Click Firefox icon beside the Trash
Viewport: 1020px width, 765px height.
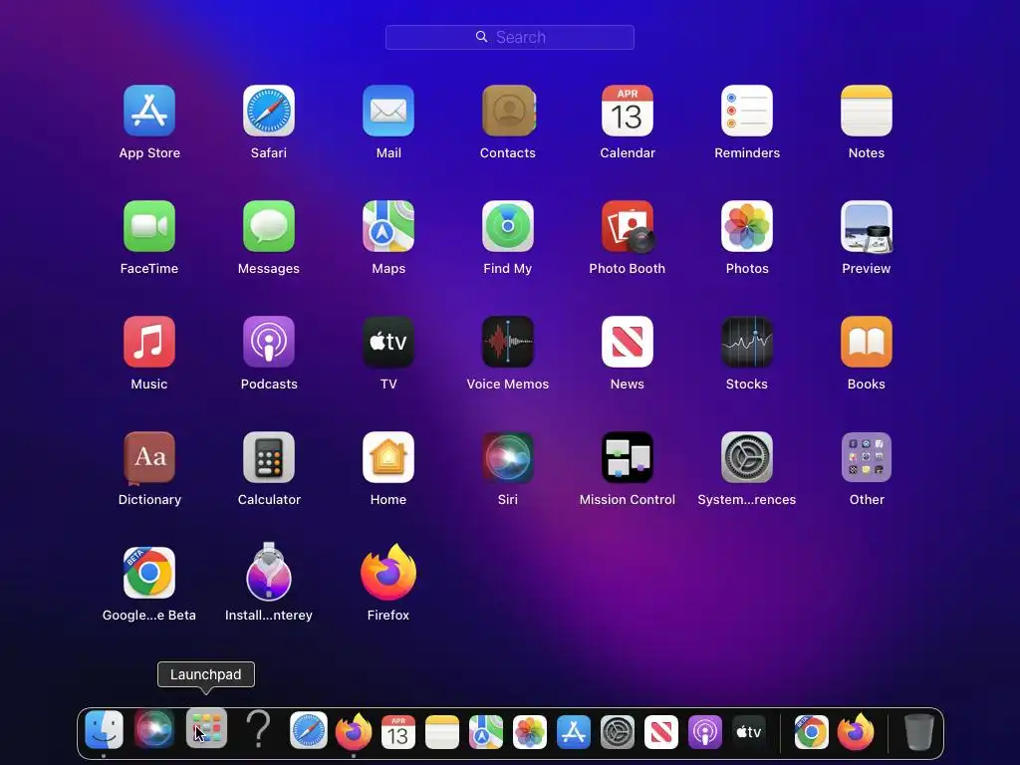point(856,731)
